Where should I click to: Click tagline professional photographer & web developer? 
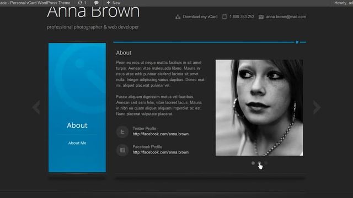tap(93, 27)
